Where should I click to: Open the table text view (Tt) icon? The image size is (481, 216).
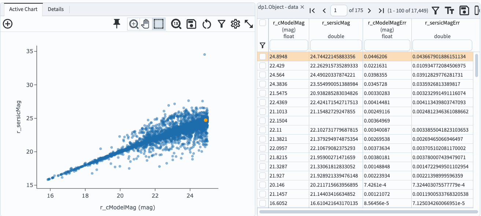point(450,10)
